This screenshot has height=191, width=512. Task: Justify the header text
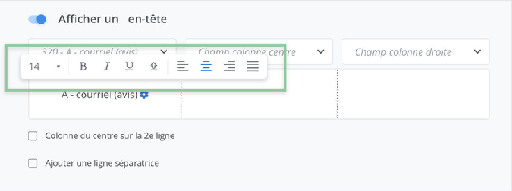pos(253,66)
